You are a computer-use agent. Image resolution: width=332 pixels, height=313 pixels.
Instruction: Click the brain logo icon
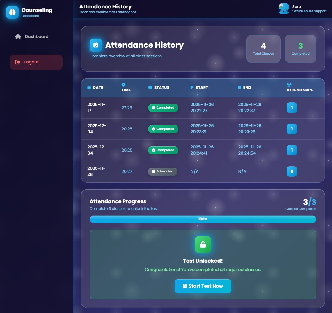tap(12, 13)
